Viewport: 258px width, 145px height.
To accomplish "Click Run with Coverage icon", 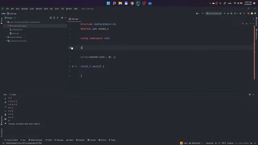I will coord(231,13).
